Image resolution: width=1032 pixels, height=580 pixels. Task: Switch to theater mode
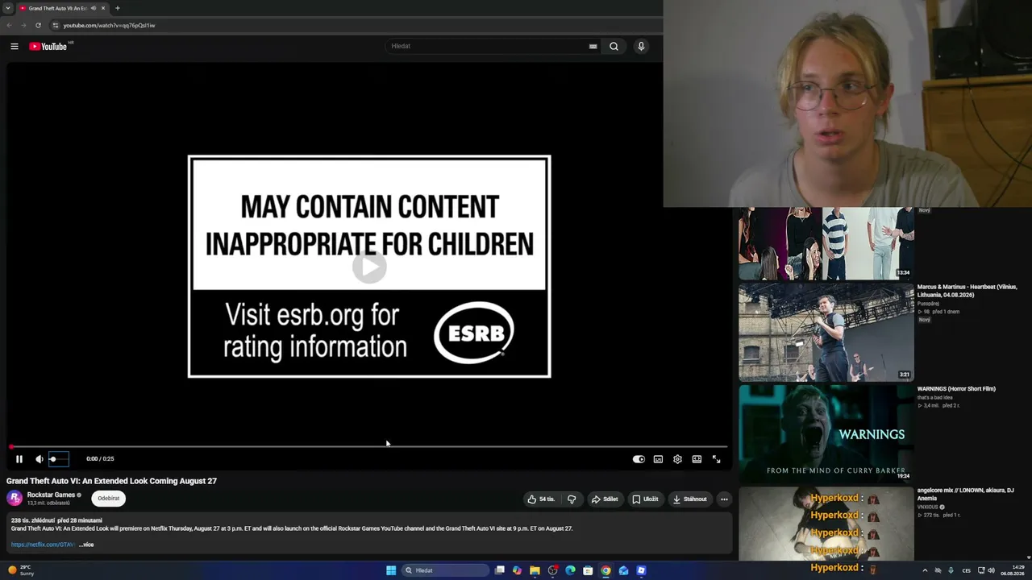(x=697, y=459)
